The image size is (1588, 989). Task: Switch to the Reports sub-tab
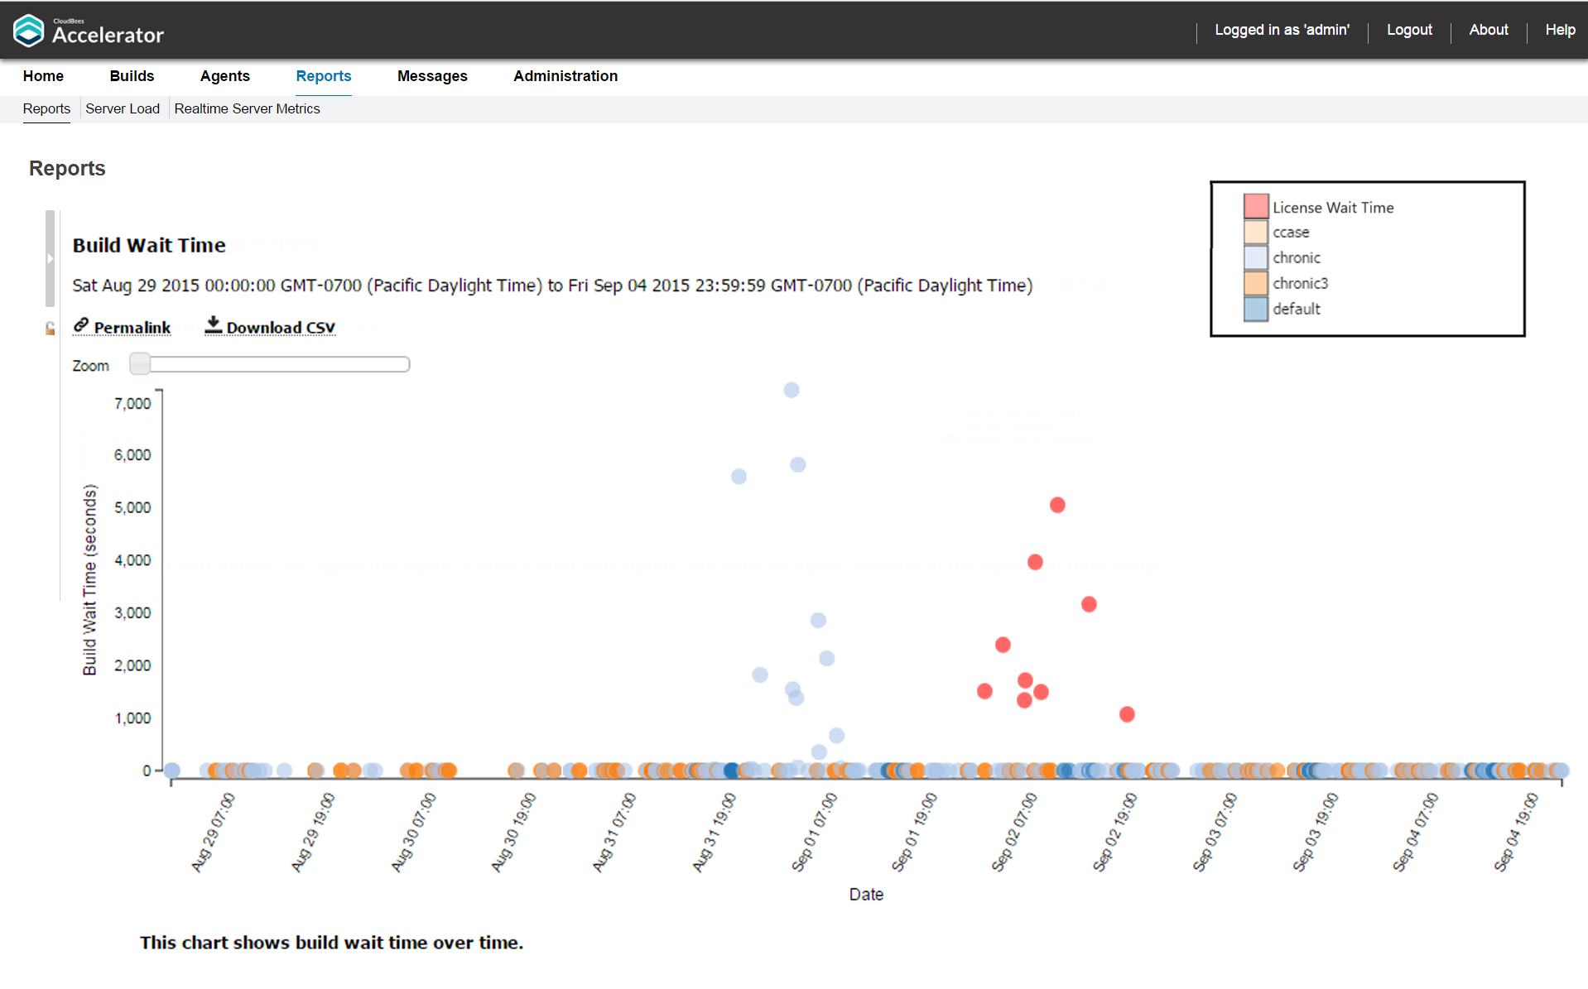(46, 108)
